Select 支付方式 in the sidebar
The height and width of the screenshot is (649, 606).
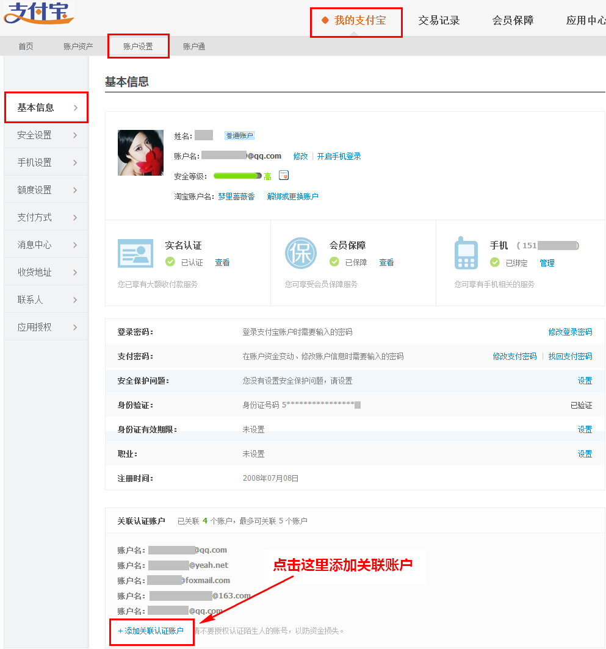(x=46, y=217)
